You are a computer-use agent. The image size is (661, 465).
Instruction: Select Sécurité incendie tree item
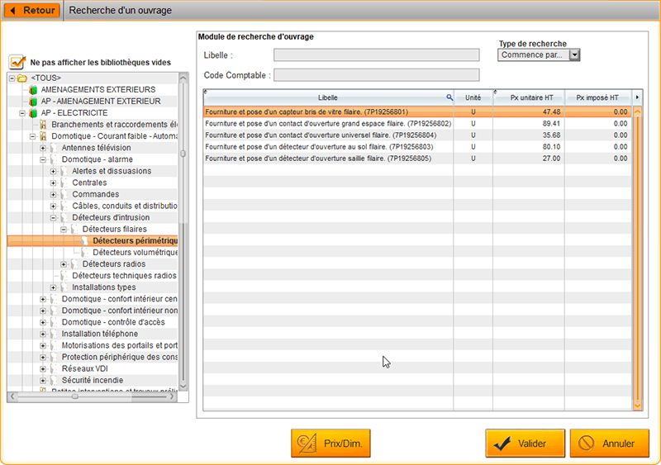(x=93, y=380)
